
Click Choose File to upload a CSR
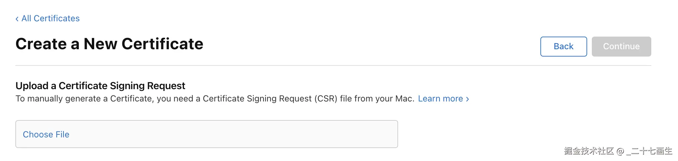click(x=46, y=134)
